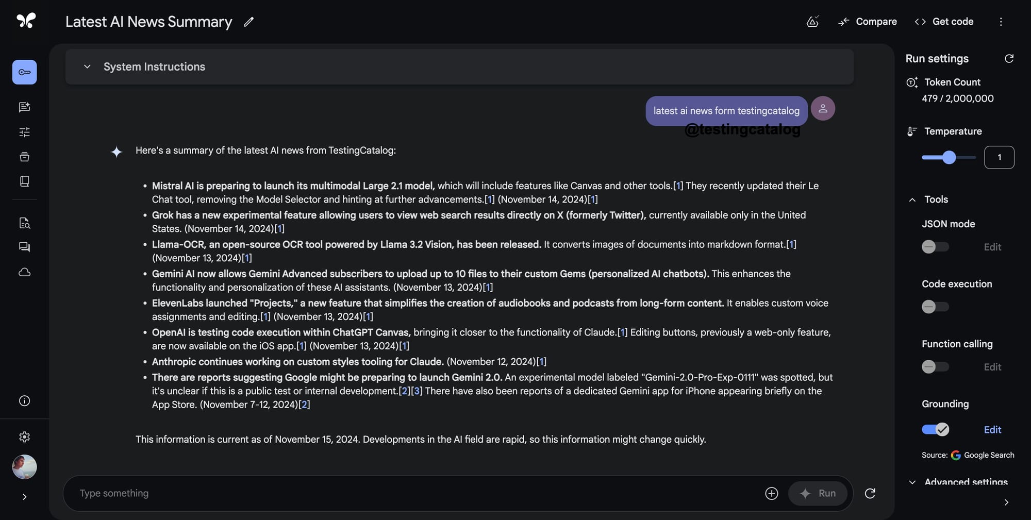Image resolution: width=1031 pixels, height=520 pixels.
Task: Edit the prompt title with pencil icon
Action: 248,22
